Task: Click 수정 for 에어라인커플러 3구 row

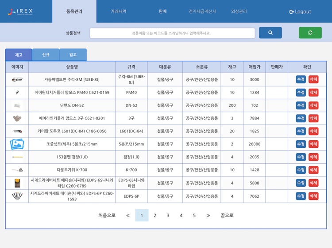Action: pyautogui.click(x=301, y=118)
